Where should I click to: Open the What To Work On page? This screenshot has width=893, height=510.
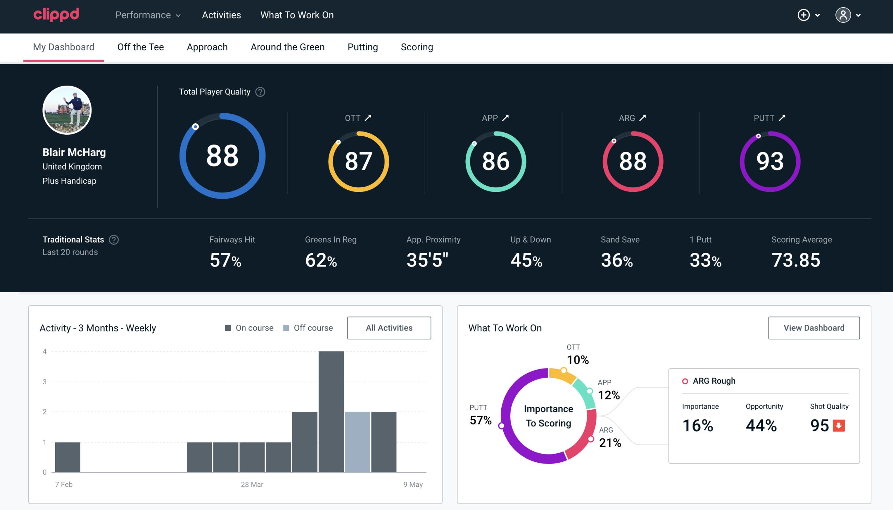(296, 15)
